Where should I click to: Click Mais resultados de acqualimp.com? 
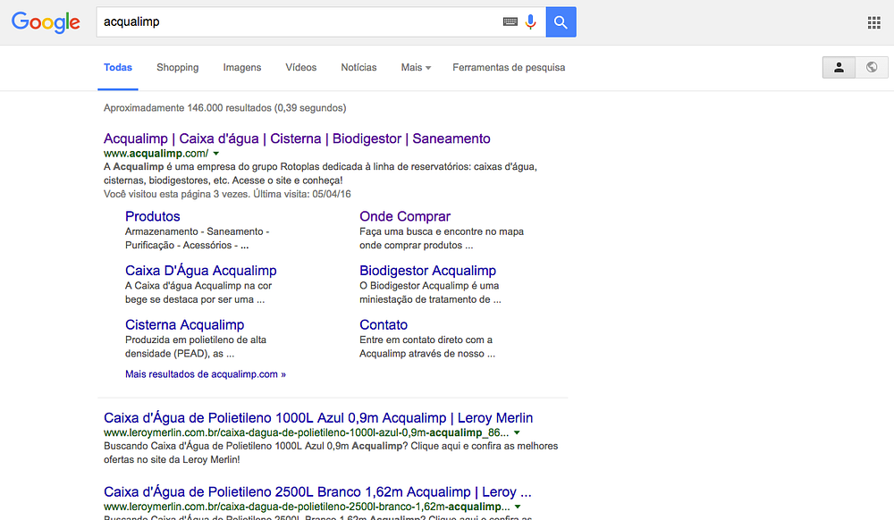click(x=206, y=374)
